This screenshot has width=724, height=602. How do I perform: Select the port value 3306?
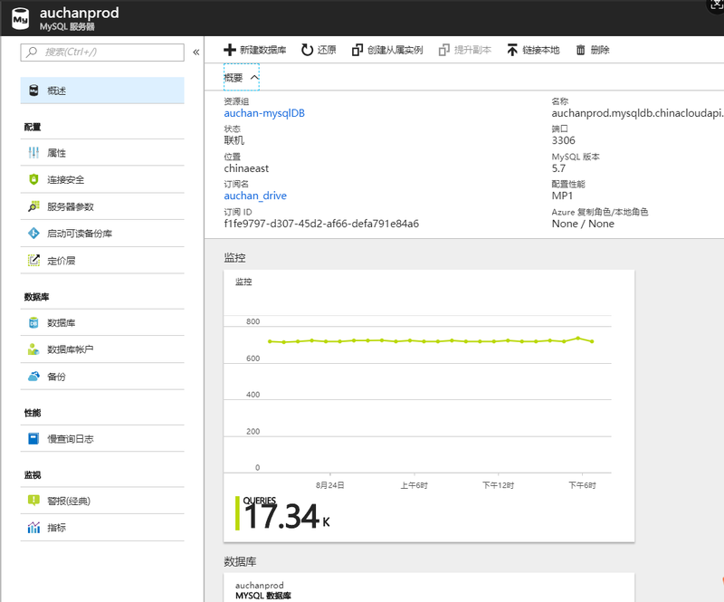pyautogui.click(x=563, y=140)
